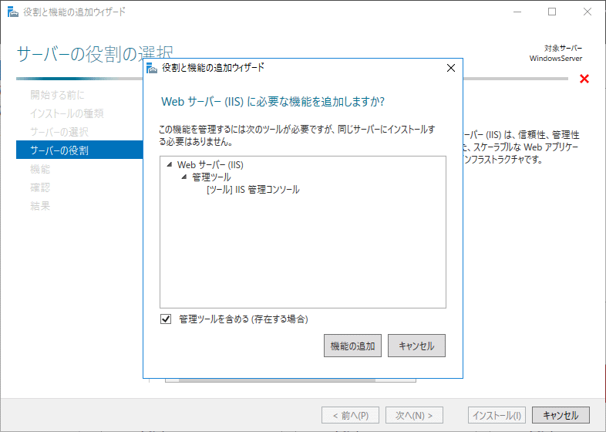Open インストールの種類 step

(67, 113)
